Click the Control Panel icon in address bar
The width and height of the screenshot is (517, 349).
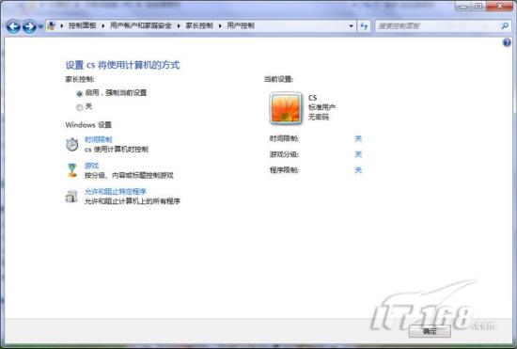51,25
